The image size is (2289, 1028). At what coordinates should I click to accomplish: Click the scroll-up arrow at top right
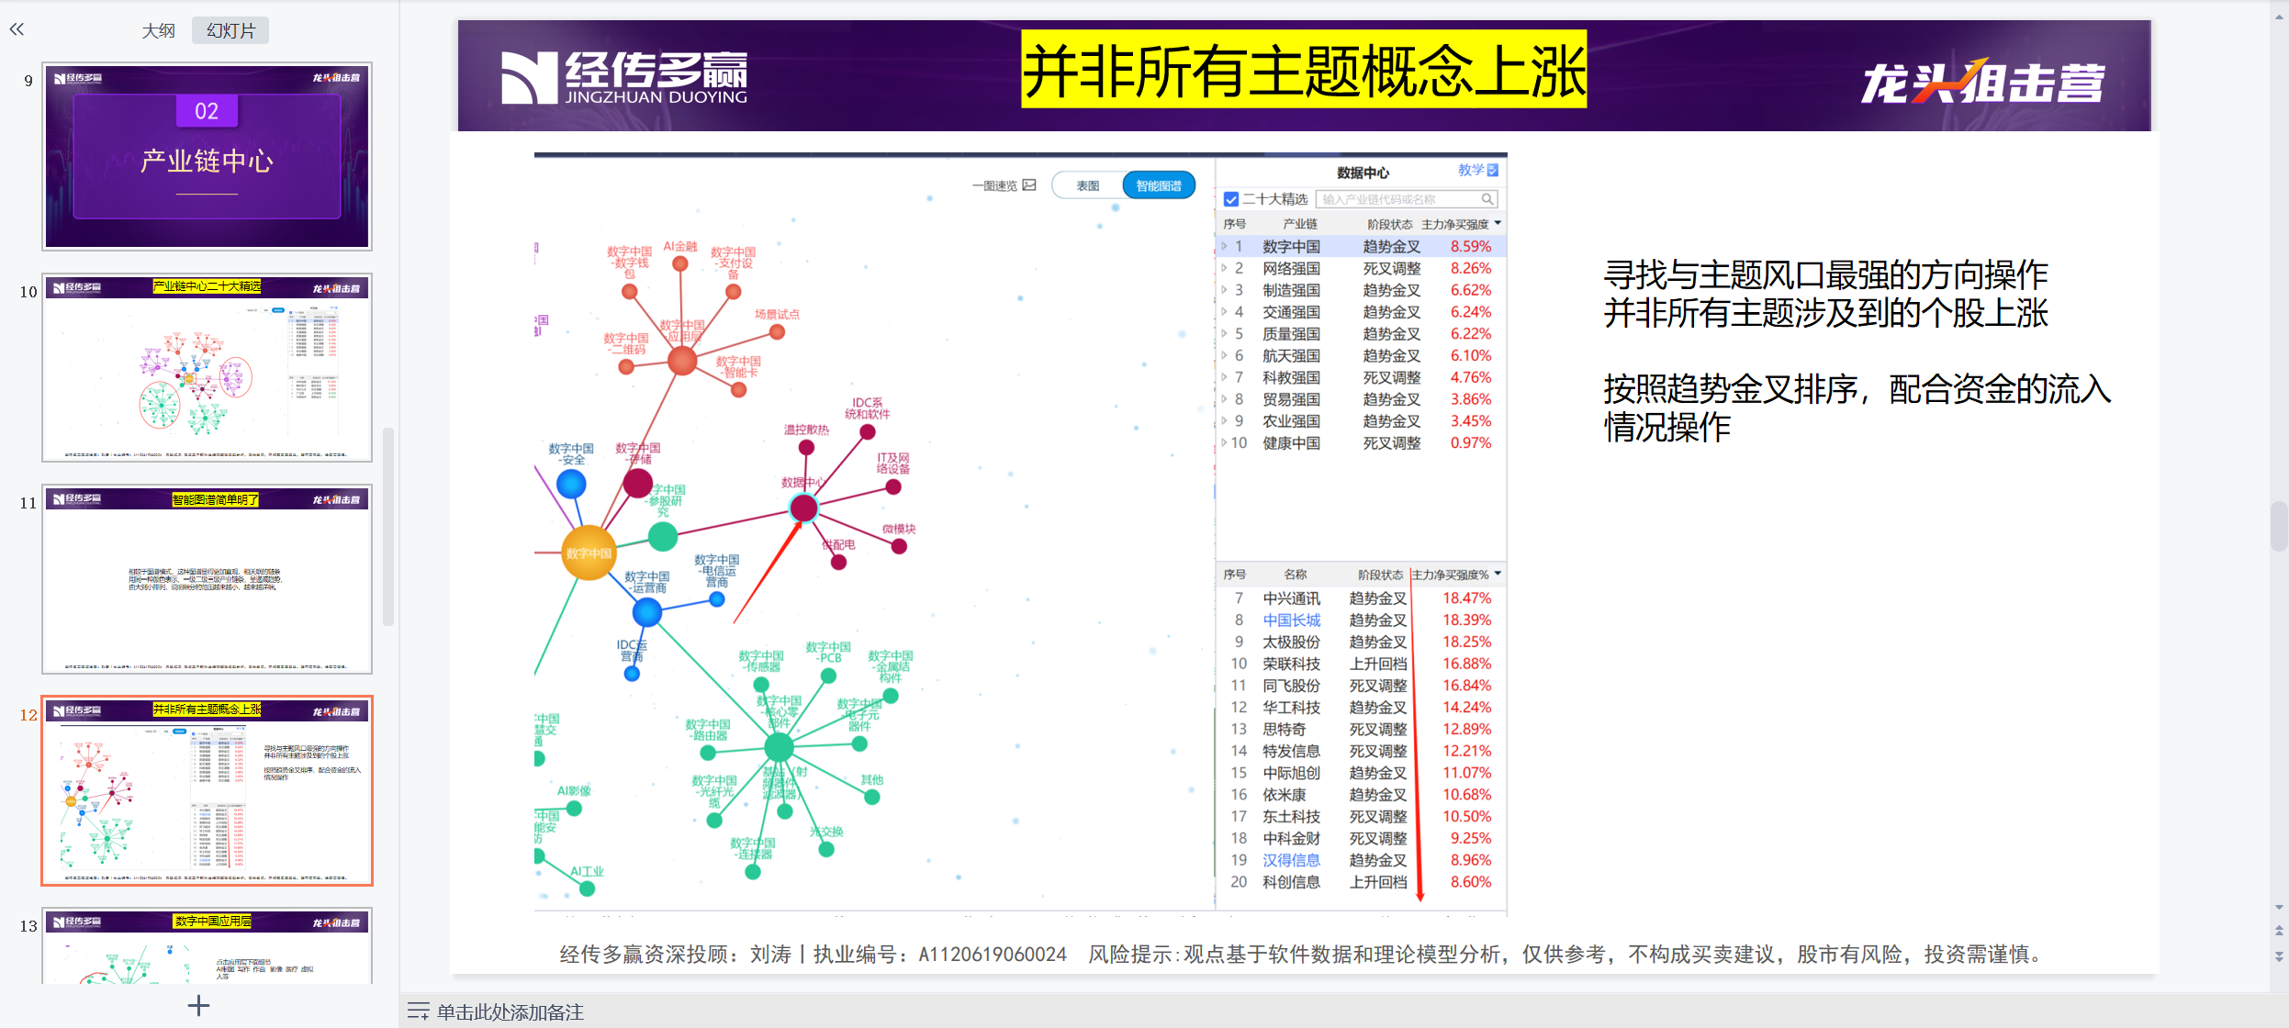click(2279, 16)
